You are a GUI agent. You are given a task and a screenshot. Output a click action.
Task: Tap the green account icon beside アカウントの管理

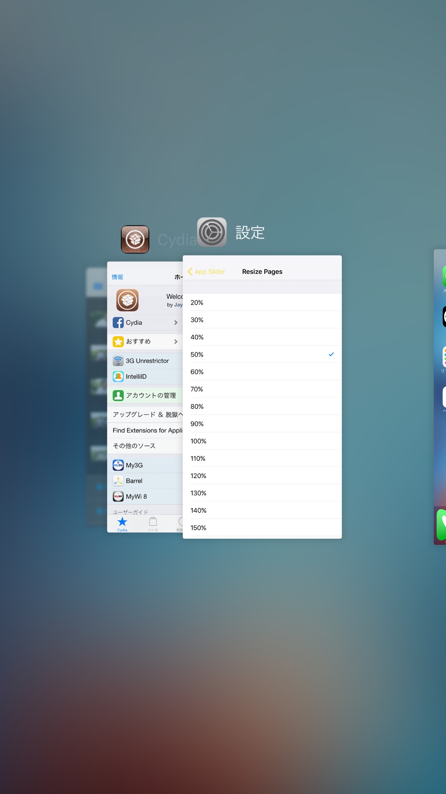point(118,396)
